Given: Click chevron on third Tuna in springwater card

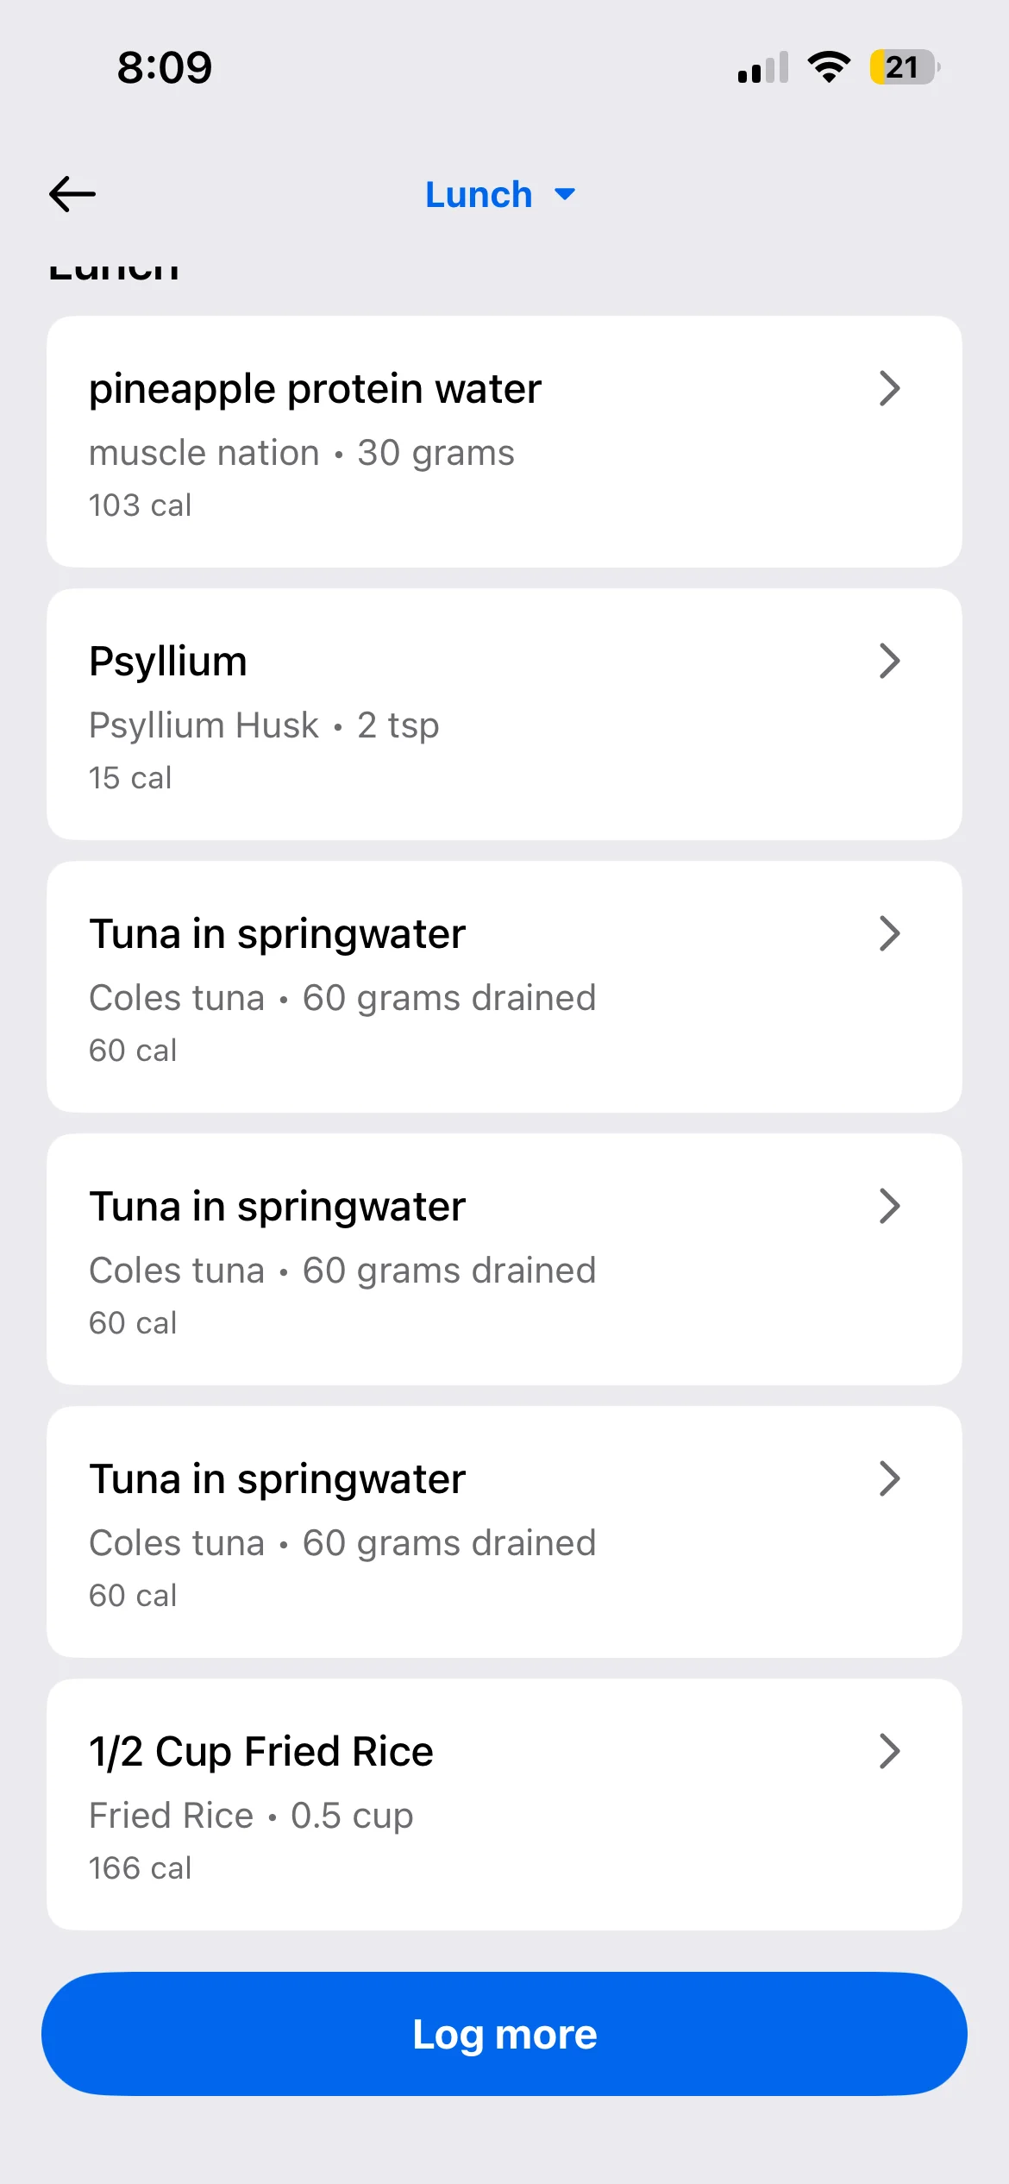Looking at the screenshot, I should (x=889, y=1478).
